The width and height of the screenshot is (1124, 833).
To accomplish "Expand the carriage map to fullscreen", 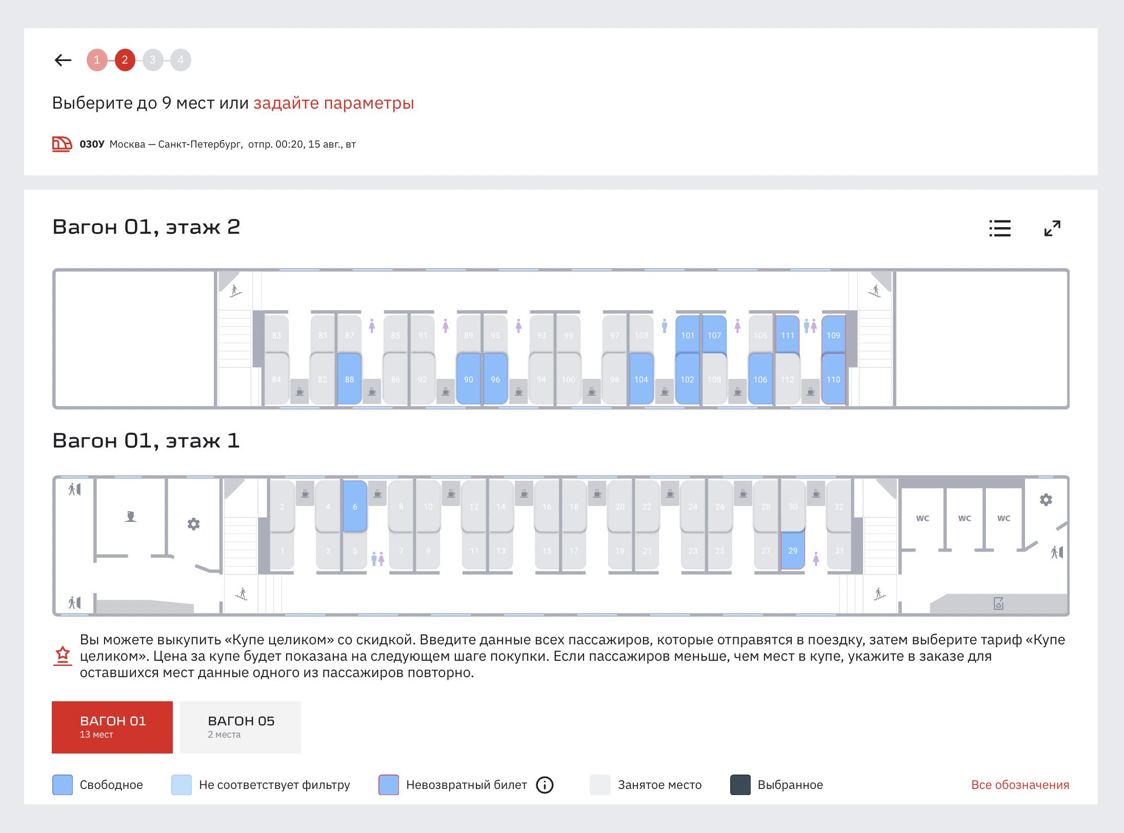I will (1052, 228).
